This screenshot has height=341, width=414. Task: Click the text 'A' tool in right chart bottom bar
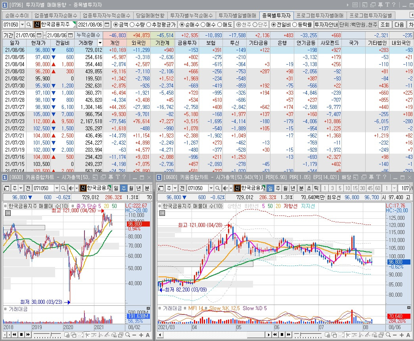pyautogui.click(x=408, y=335)
